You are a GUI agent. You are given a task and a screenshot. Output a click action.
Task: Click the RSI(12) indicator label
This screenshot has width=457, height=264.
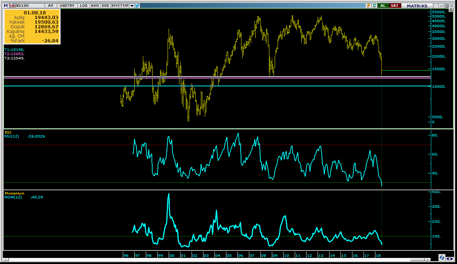(x=12, y=136)
